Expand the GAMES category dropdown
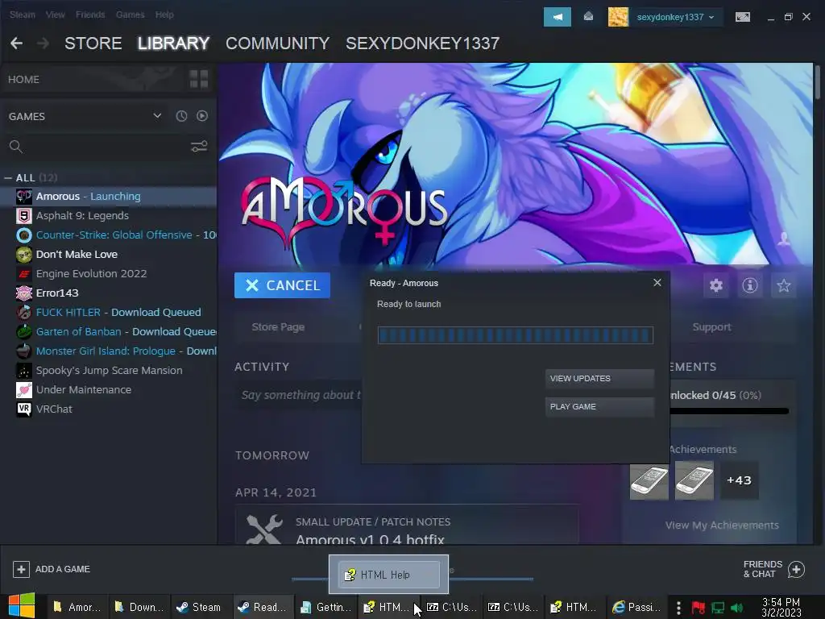Image resolution: width=825 pixels, height=619 pixels. tap(157, 116)
